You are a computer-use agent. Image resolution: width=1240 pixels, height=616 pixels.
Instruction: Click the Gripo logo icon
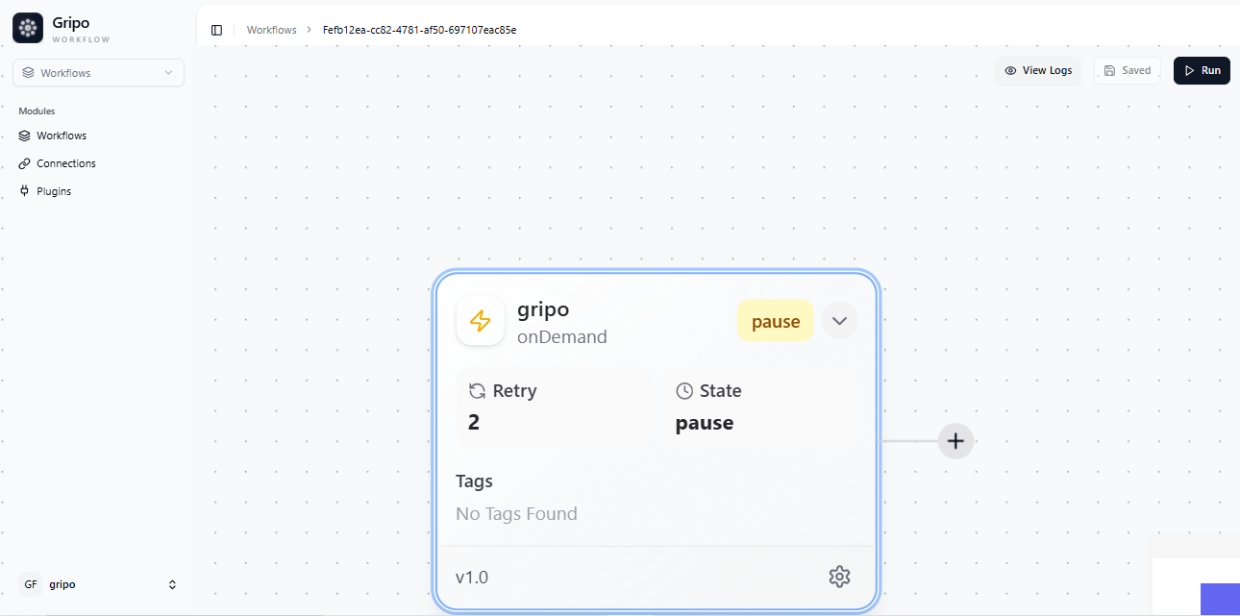click(28, 29)
